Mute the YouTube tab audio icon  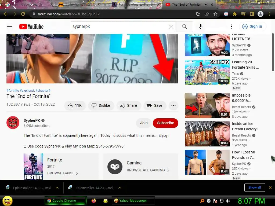point(206,5)
